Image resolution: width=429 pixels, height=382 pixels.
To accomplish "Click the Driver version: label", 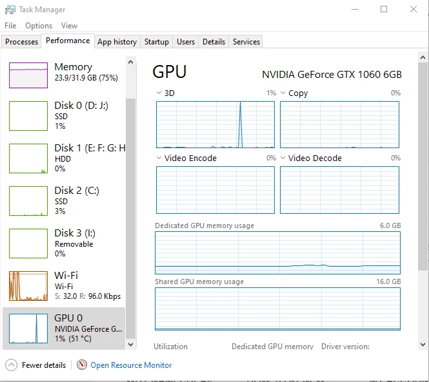I will pyautogui.click(x=345, y=347).
